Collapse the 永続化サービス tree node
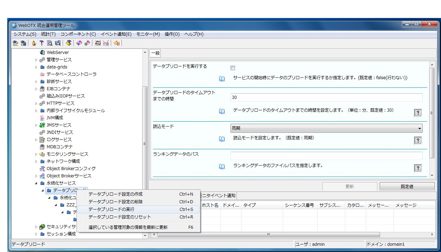The image size is (441, 252). [x=36, y=183]
